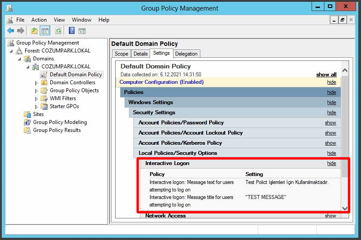The height and width of the screenshot is (240, 361).
Task: Toggle the Show/Hide Action Pane icon
Action: coord(82,30)
